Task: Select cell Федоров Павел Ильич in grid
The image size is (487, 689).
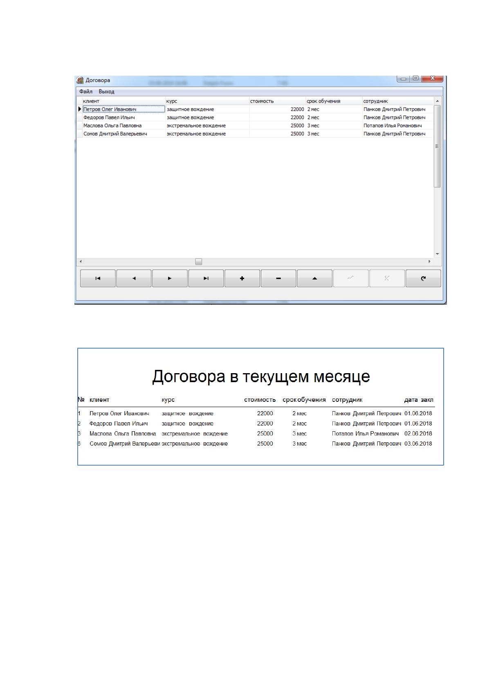Action: [x=124, y=117]
